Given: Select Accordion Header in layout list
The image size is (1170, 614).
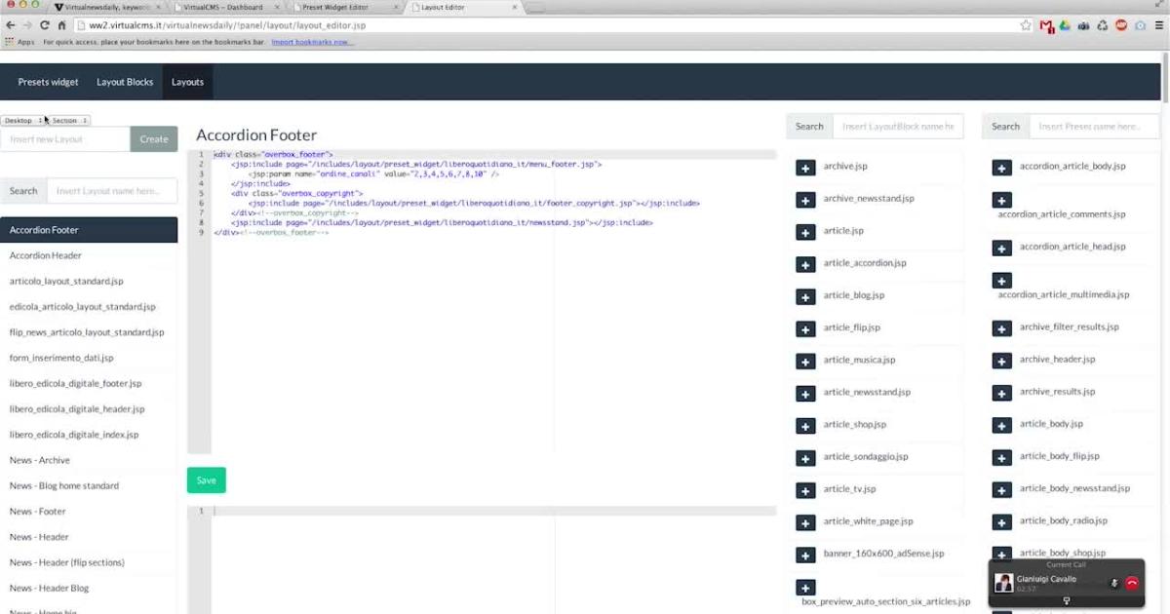Looking at the screenshot, I should pos(46,255).
